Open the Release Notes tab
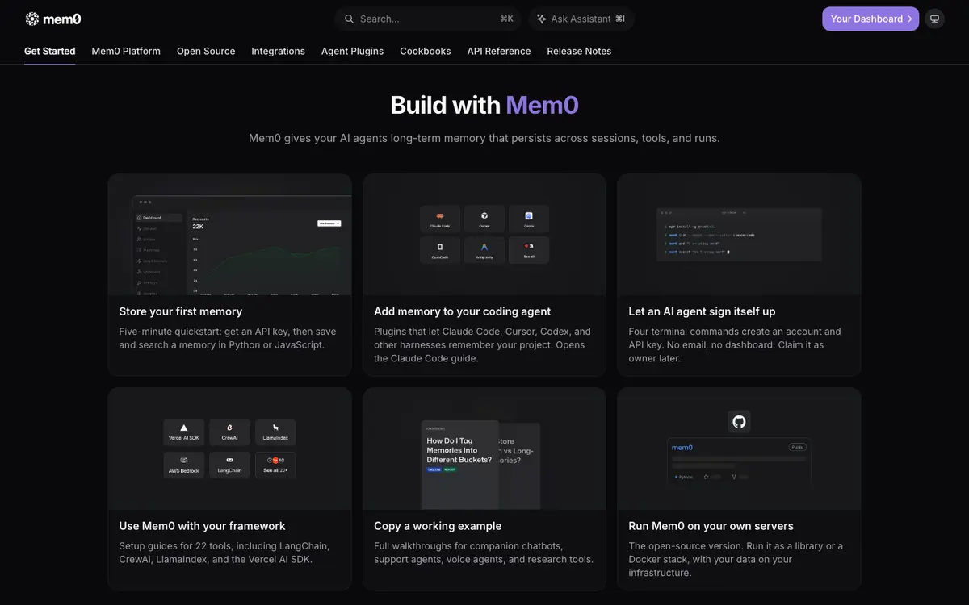969x605 pixels. point(579,51)
